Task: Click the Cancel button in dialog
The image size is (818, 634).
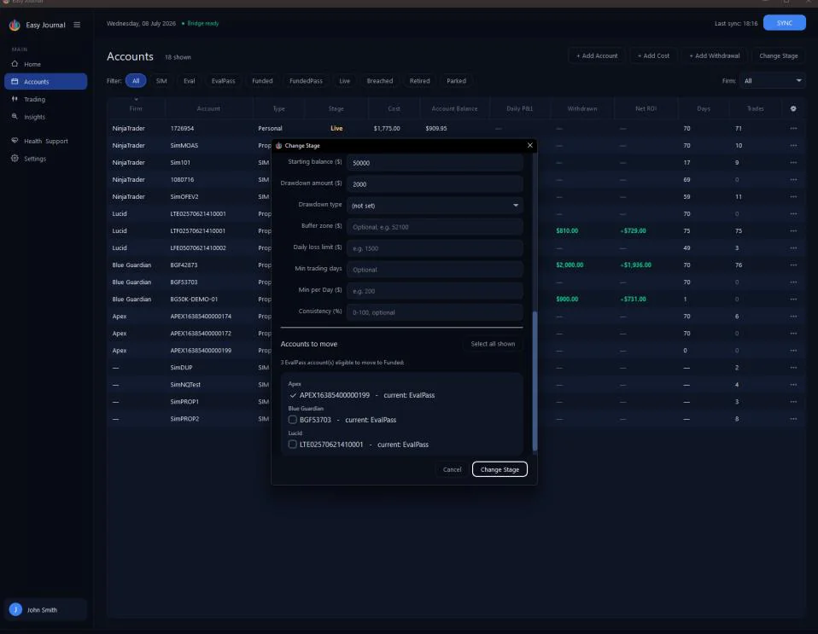Action: [452, 469]
